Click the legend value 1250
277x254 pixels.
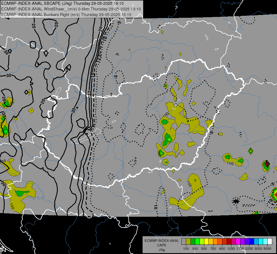(231, 249)
